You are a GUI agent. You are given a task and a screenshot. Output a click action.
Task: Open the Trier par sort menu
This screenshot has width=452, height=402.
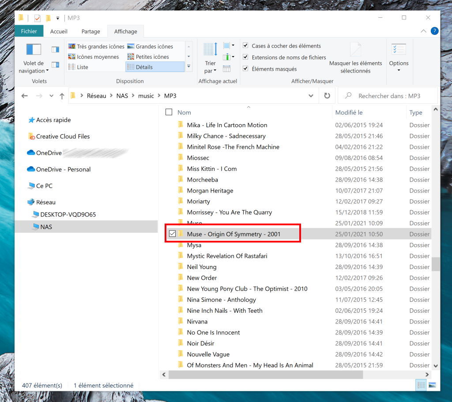click(x=210, y=58)
